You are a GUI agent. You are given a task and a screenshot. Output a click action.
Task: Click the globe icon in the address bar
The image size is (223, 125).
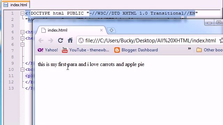click(x=81, y=41)
